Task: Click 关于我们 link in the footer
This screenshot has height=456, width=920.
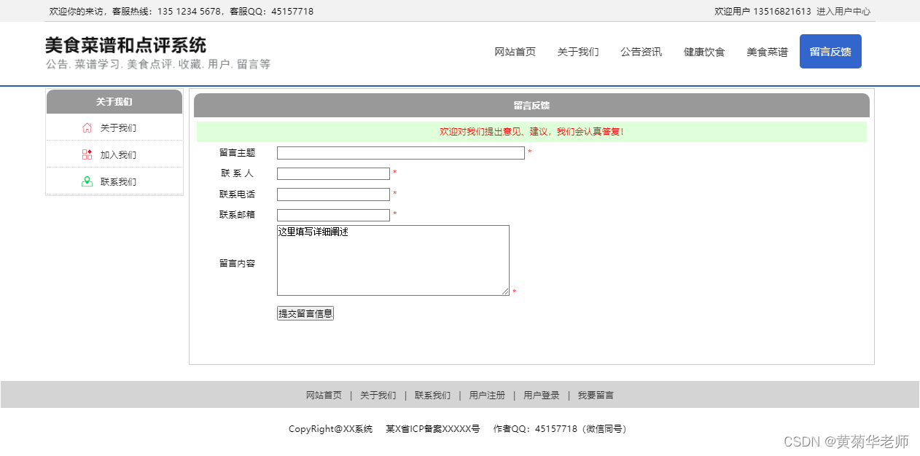Action: [378, 395]
